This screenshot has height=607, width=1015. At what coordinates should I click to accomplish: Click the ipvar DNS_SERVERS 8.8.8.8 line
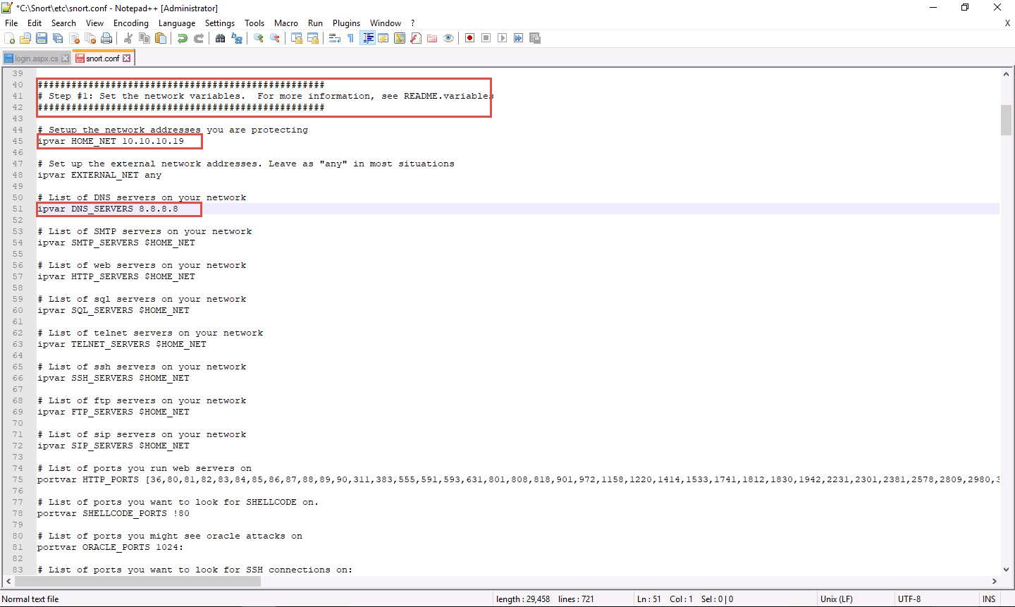point(108,209)
